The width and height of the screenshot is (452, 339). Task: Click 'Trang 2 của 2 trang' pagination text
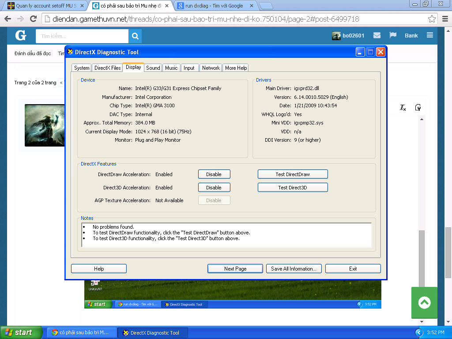point(35,83)
